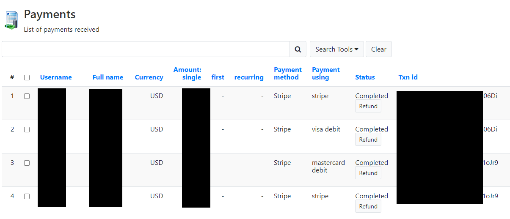The width and height of the screenshot is (510, 219).
Task: Click the magnifier search button
Action: coord(298,49)
